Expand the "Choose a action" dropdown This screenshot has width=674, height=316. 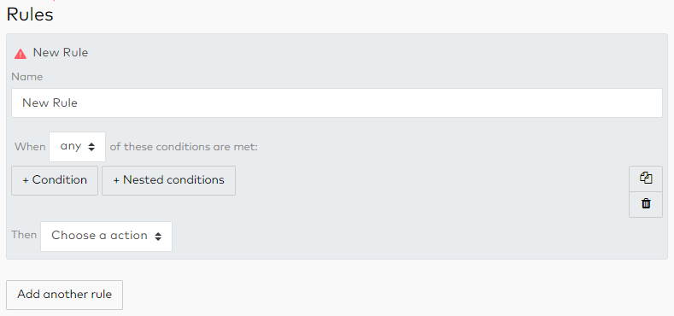pyautogui.click(x=106, y=236)
